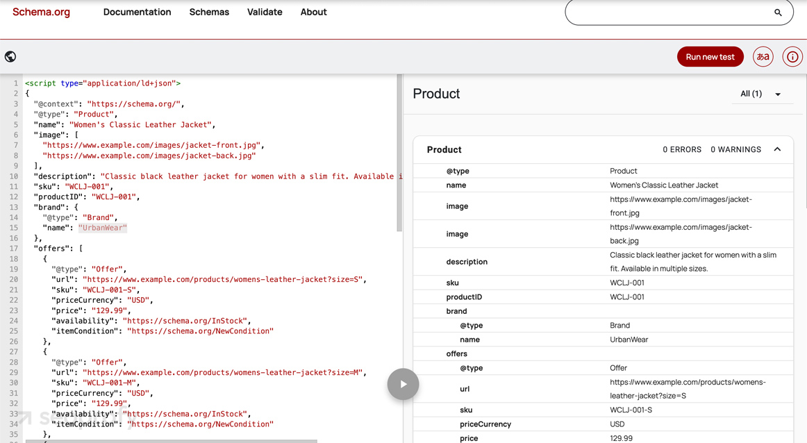
Task: Select the productID row in results
Action: click(x=604, y=297)
